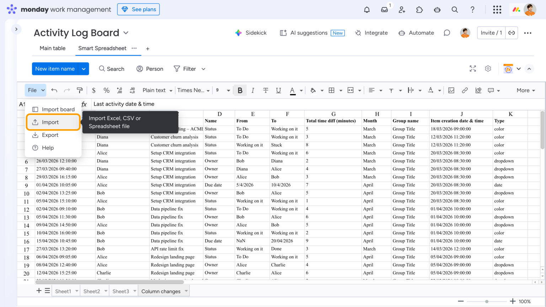Open the font color picker
546x307 pixels.
(x=293, y=90)
